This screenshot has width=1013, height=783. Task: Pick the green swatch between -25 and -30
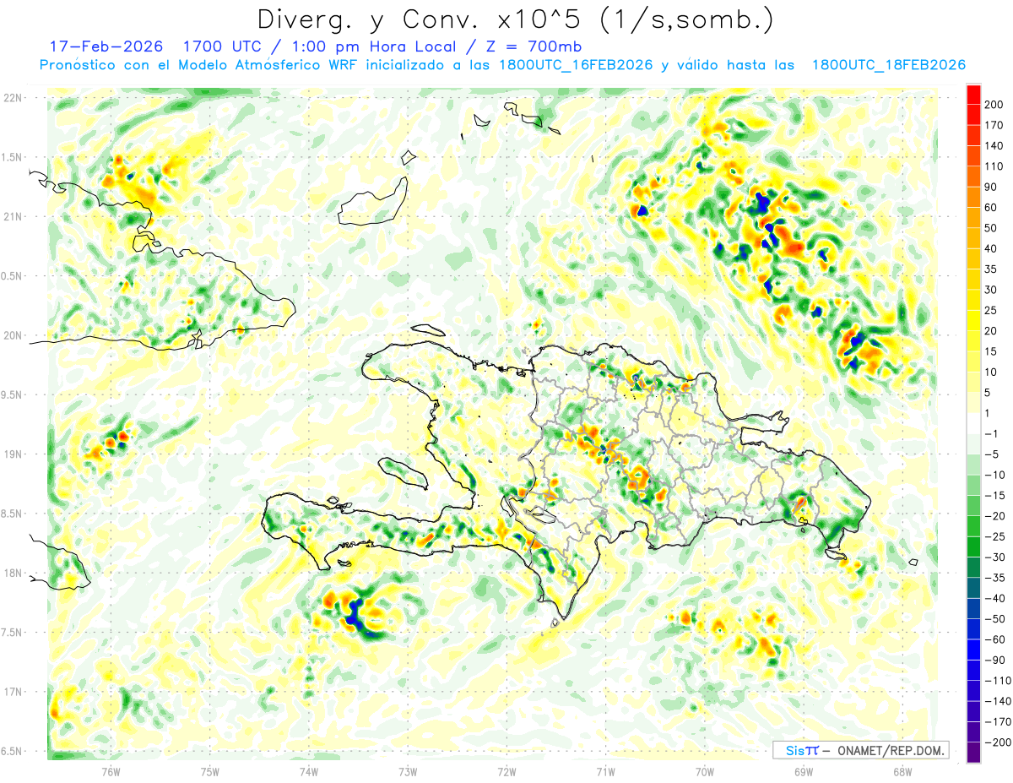pos(973,546)
